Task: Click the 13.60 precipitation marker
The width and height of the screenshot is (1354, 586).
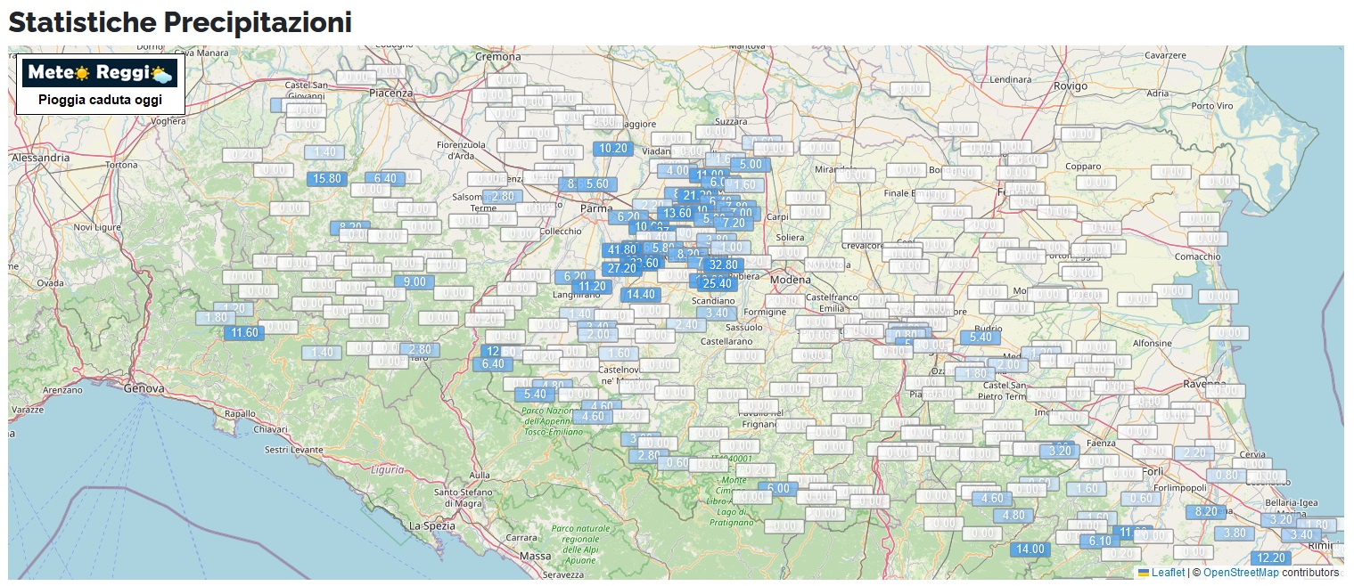Action: pyautogui.click(x=677, y=214)
